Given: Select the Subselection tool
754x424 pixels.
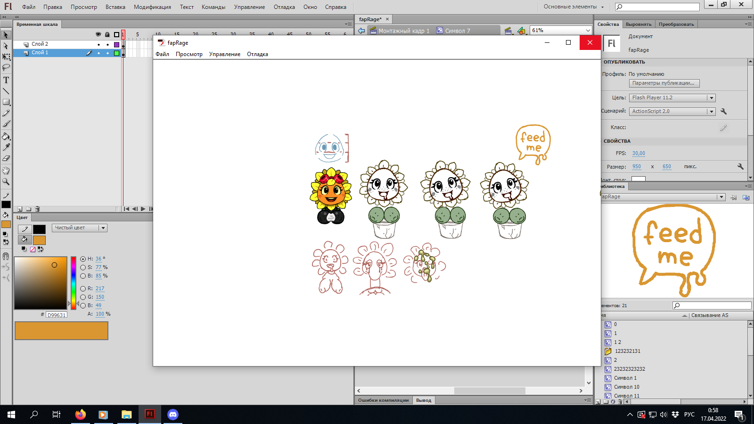Looking at the screenshot, I should pos(6,46).
